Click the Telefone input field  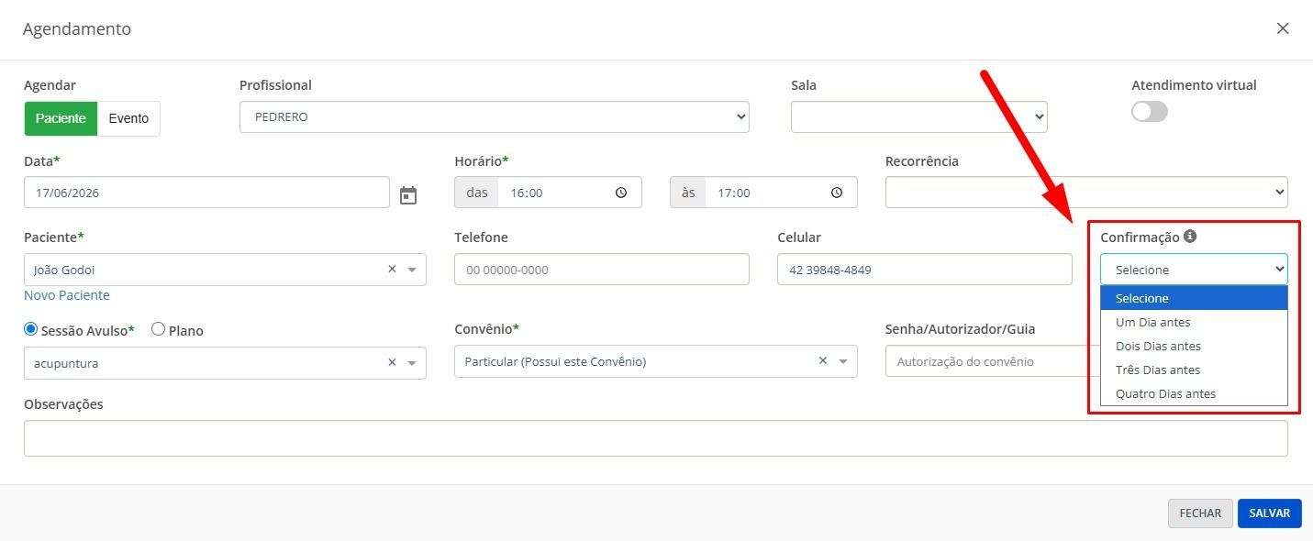602,270
